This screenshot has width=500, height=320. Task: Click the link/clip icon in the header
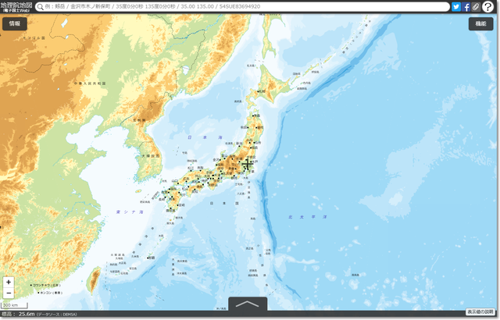[x=476, y=6]
